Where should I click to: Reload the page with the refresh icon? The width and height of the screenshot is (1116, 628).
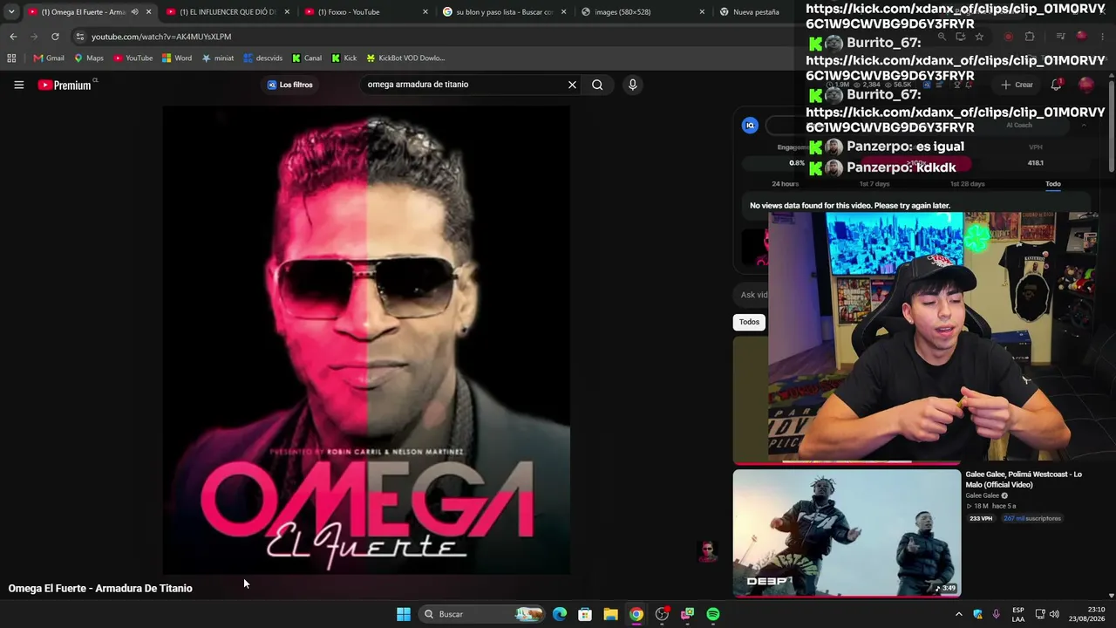tap(55, 37)
